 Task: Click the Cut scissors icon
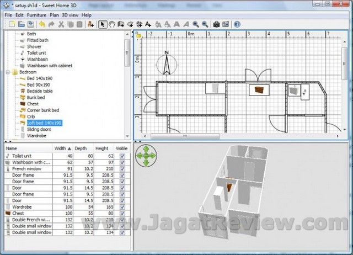(x=62, y=24)
